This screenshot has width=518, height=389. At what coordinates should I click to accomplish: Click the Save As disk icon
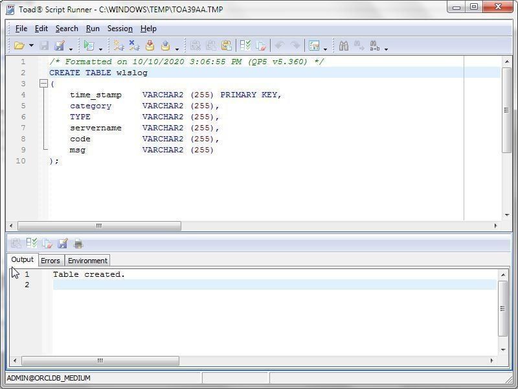(60, 45)
